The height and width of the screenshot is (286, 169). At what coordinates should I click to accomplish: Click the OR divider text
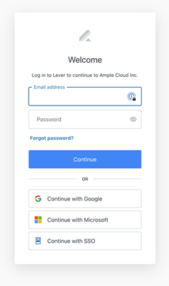click(x=85, y=179)
